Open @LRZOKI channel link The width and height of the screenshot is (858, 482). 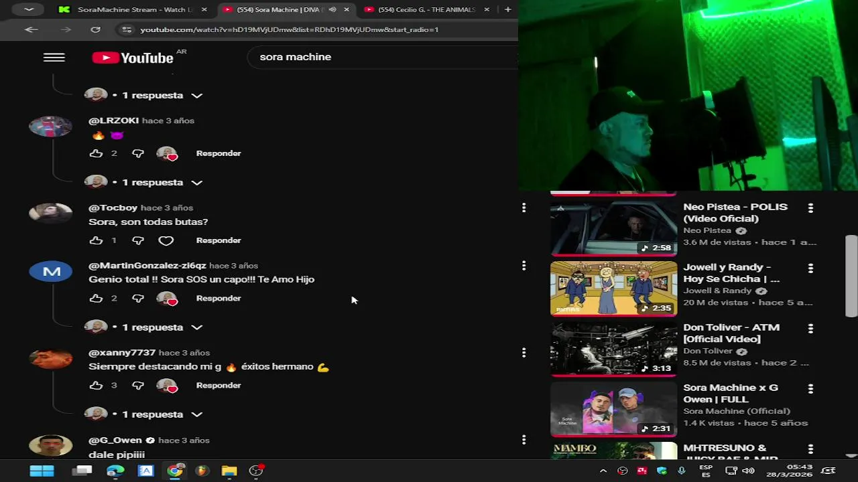(x=114, y=120)
